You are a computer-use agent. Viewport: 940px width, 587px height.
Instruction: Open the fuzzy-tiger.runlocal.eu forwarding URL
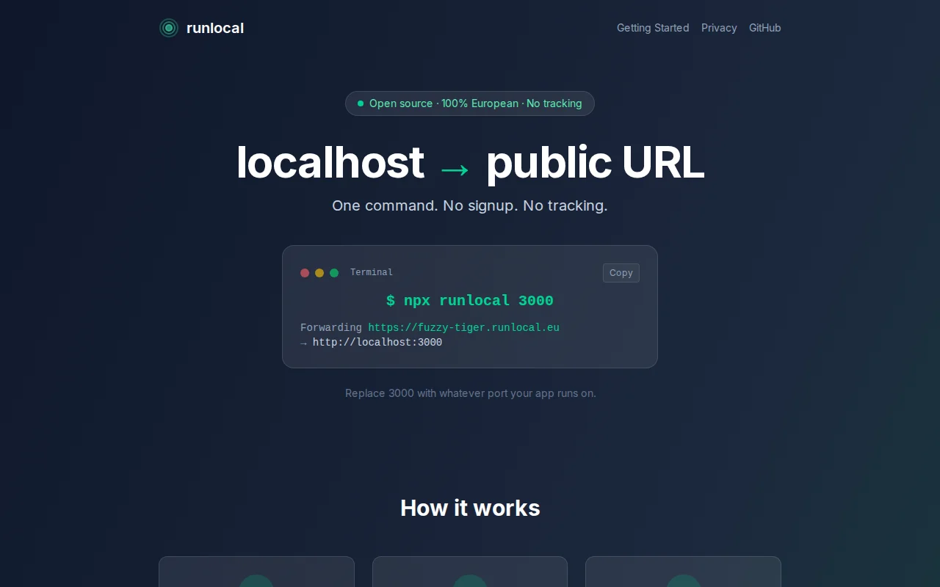click(464, 328)
